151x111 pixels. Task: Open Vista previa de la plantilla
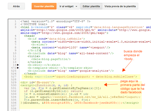(118, 6)
